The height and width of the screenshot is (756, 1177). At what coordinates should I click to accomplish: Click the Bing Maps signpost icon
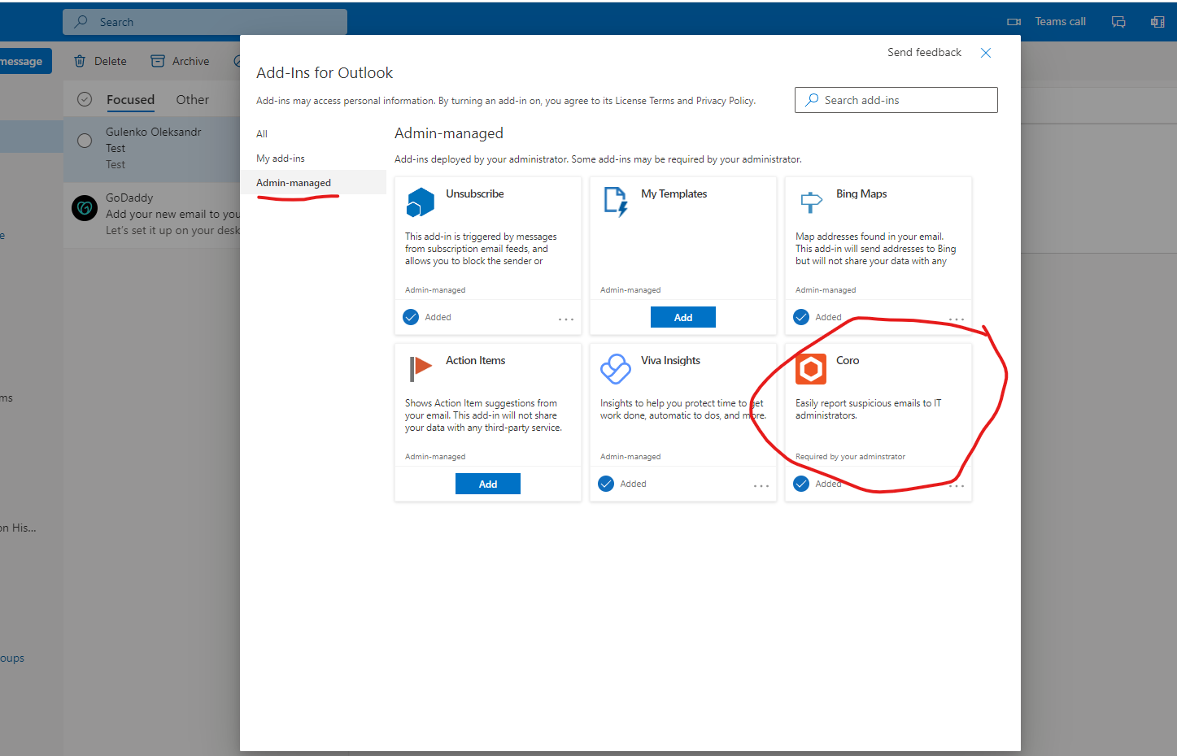pyautogui.click(x=811, y=202)
